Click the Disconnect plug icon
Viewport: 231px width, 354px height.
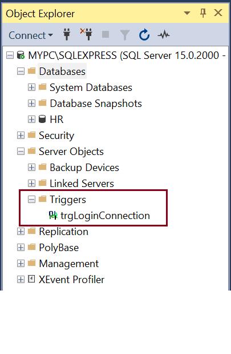pos(86,34)
